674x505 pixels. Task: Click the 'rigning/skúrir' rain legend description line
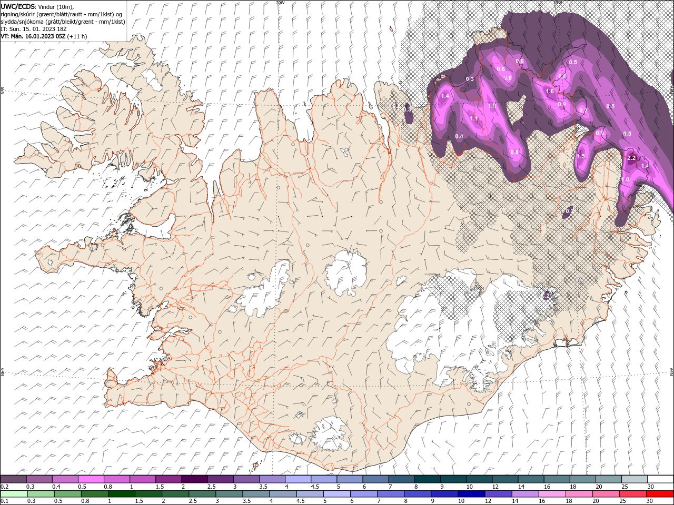point(61,14)
